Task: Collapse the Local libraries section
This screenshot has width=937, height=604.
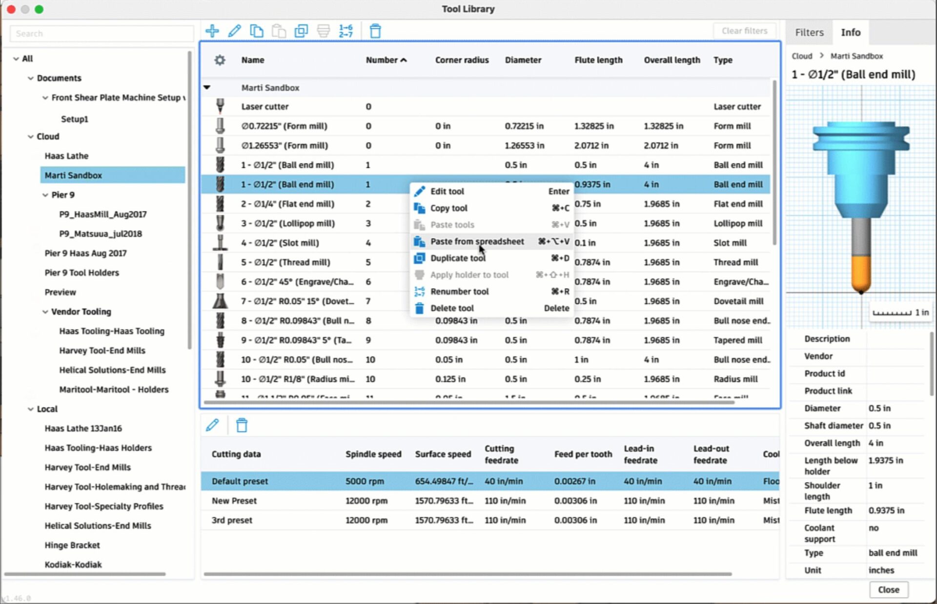Action: point(30,409)
